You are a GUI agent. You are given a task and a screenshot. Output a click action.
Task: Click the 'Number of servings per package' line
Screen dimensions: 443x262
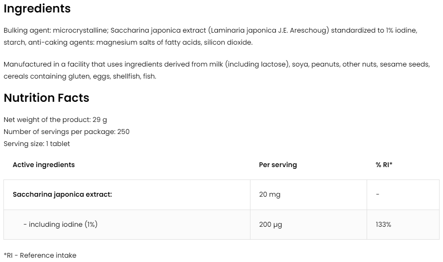point(66,131)
